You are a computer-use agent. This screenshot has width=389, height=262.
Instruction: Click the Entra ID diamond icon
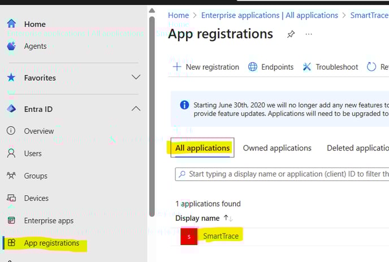click(x=11, y=109)
